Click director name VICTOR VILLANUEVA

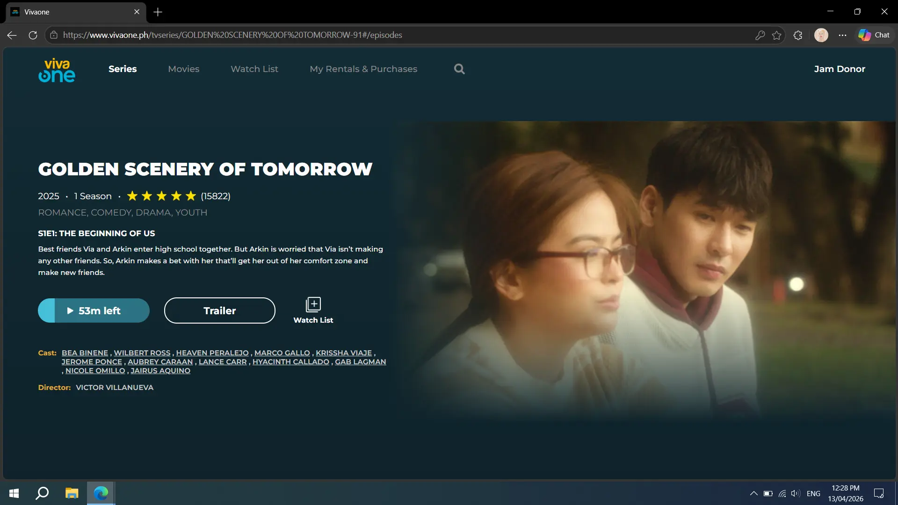coord(115,388)
